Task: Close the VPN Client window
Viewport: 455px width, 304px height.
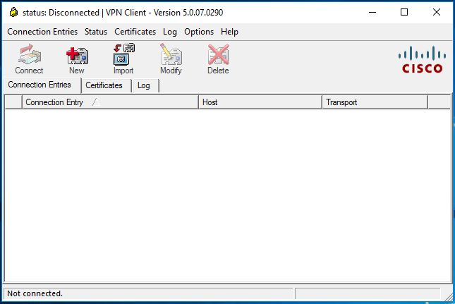Action: click(x=437, y=12)
